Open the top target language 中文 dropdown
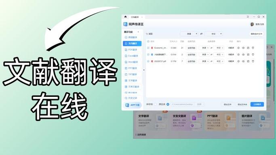276x155 pixels. point(214,34)
